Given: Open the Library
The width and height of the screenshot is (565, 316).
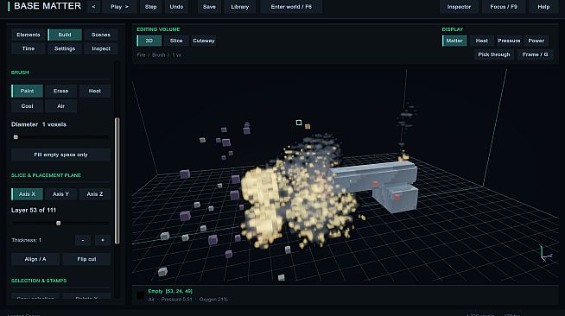Looking at the screenshot, I should click(239, 7).
